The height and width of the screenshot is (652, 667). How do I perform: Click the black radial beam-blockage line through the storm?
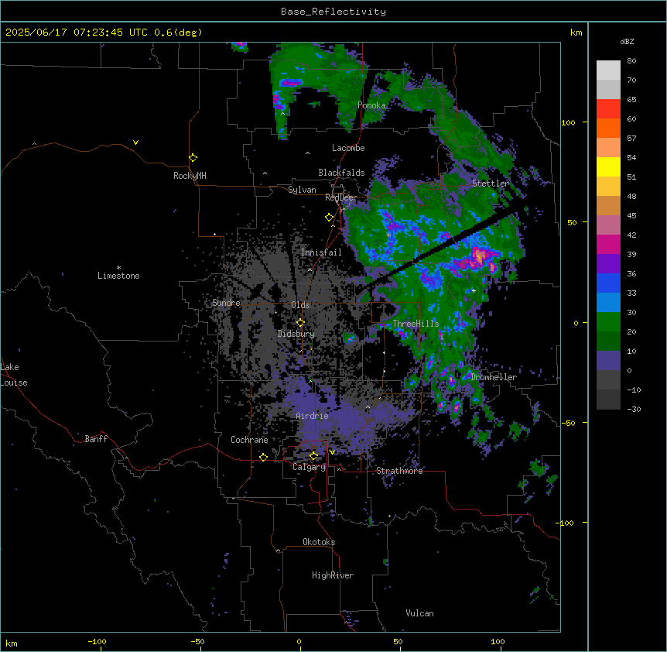pyautogui.click(x=438, y=249)
